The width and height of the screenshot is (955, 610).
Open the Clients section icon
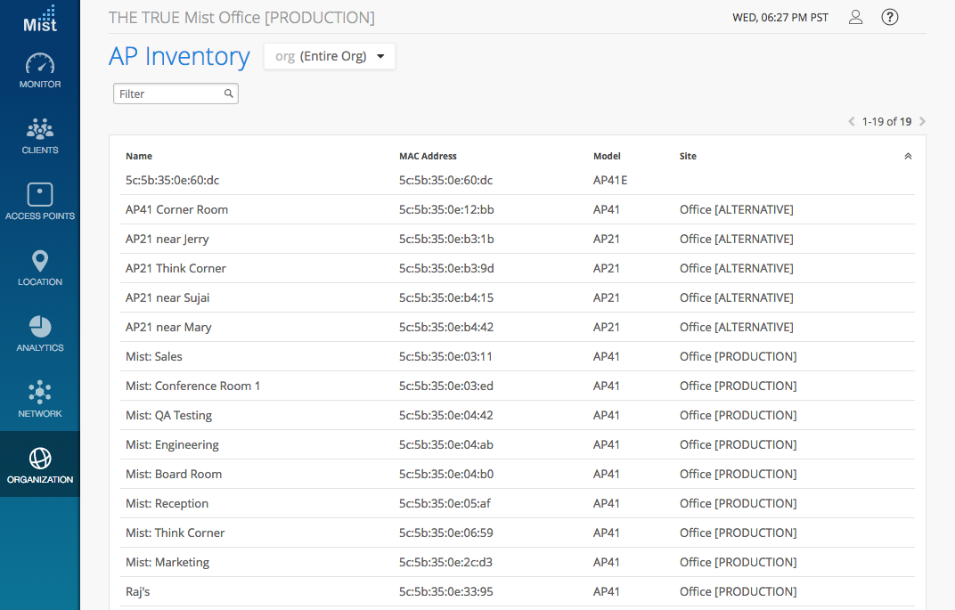point(40,130)
